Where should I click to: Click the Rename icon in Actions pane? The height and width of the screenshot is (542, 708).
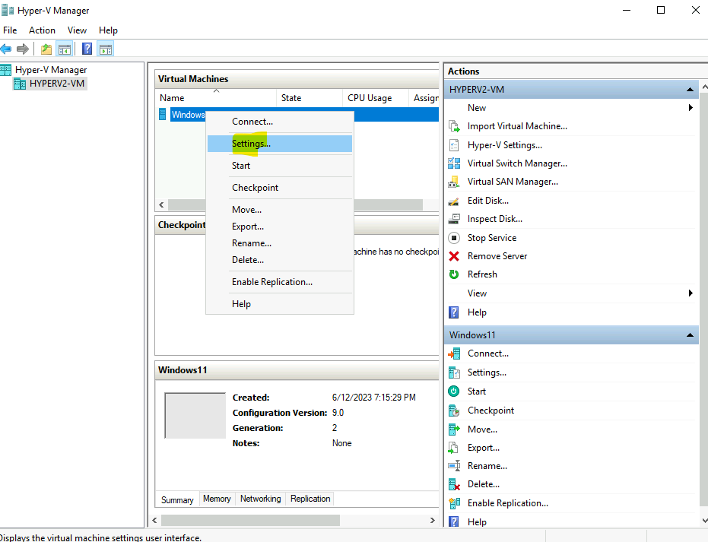tap(454, 466)
